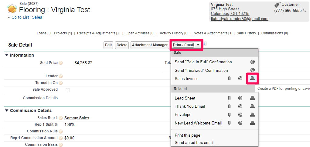Open the Sale History link
This screenshot has width=310, height=147.
coord(246,33)
